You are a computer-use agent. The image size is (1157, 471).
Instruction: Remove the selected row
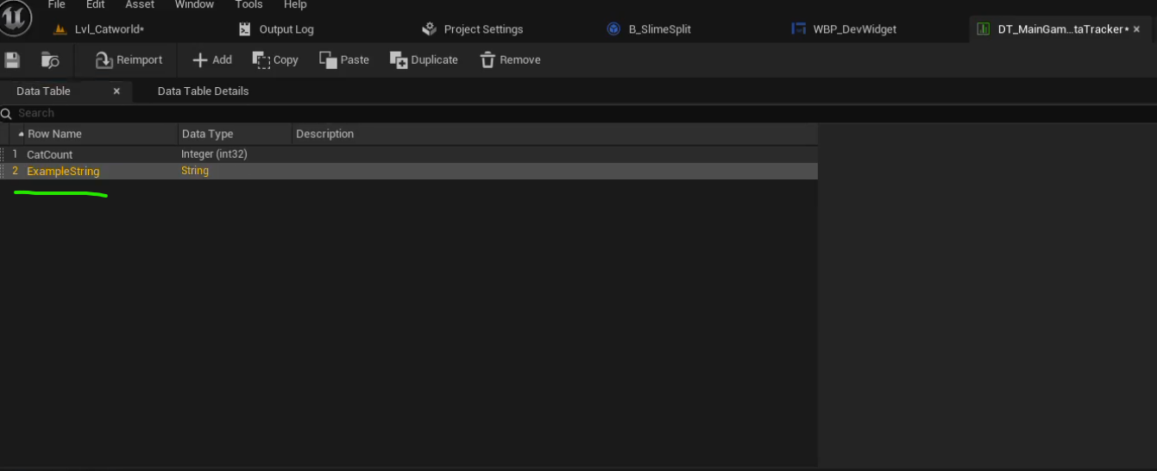[510, 60]
